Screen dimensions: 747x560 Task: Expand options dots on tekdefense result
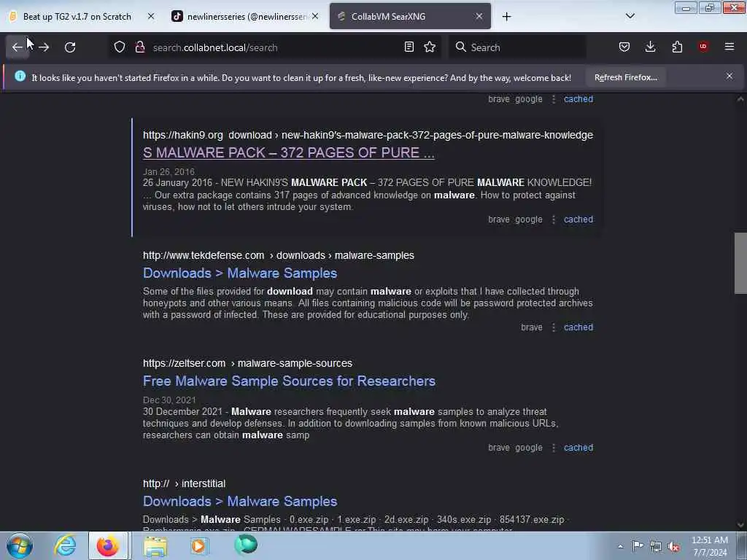click(553, 327)
